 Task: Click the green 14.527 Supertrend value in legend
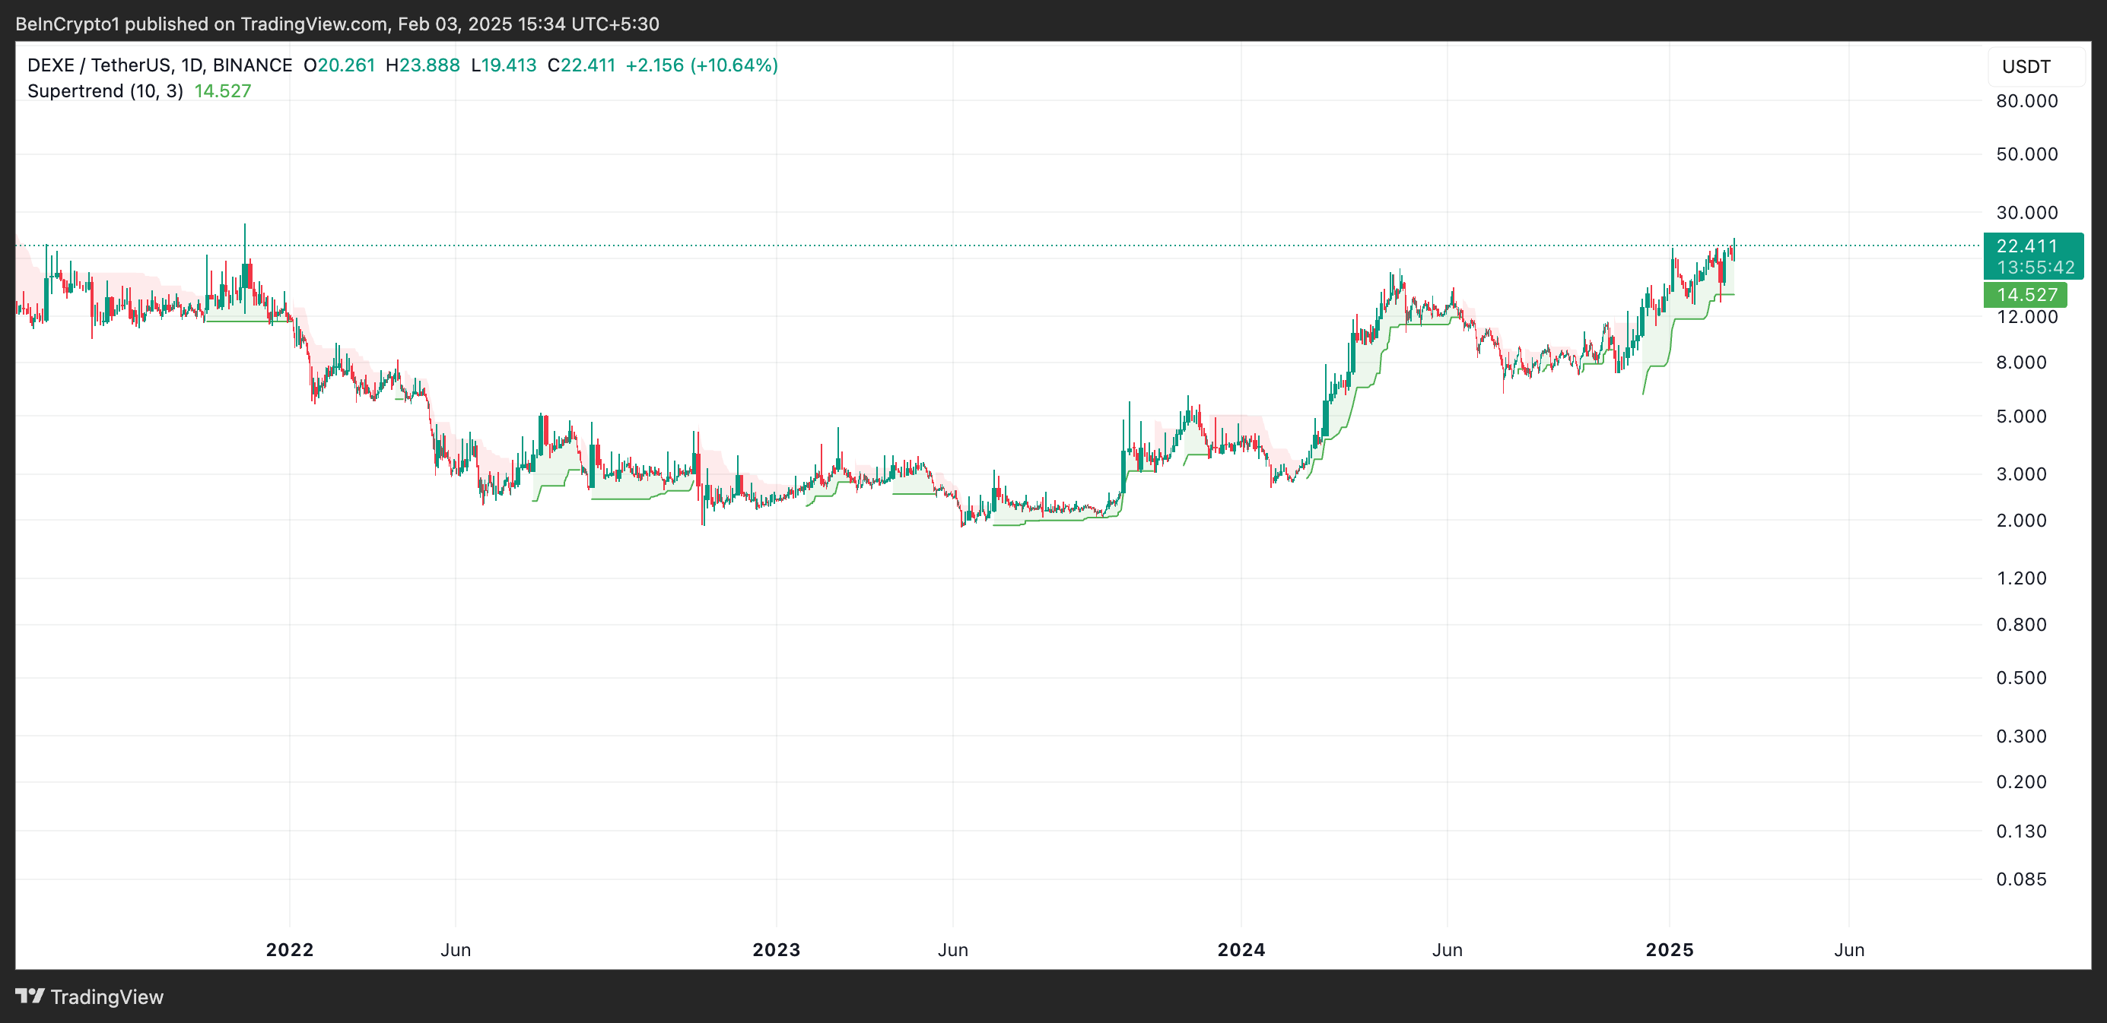222,90
